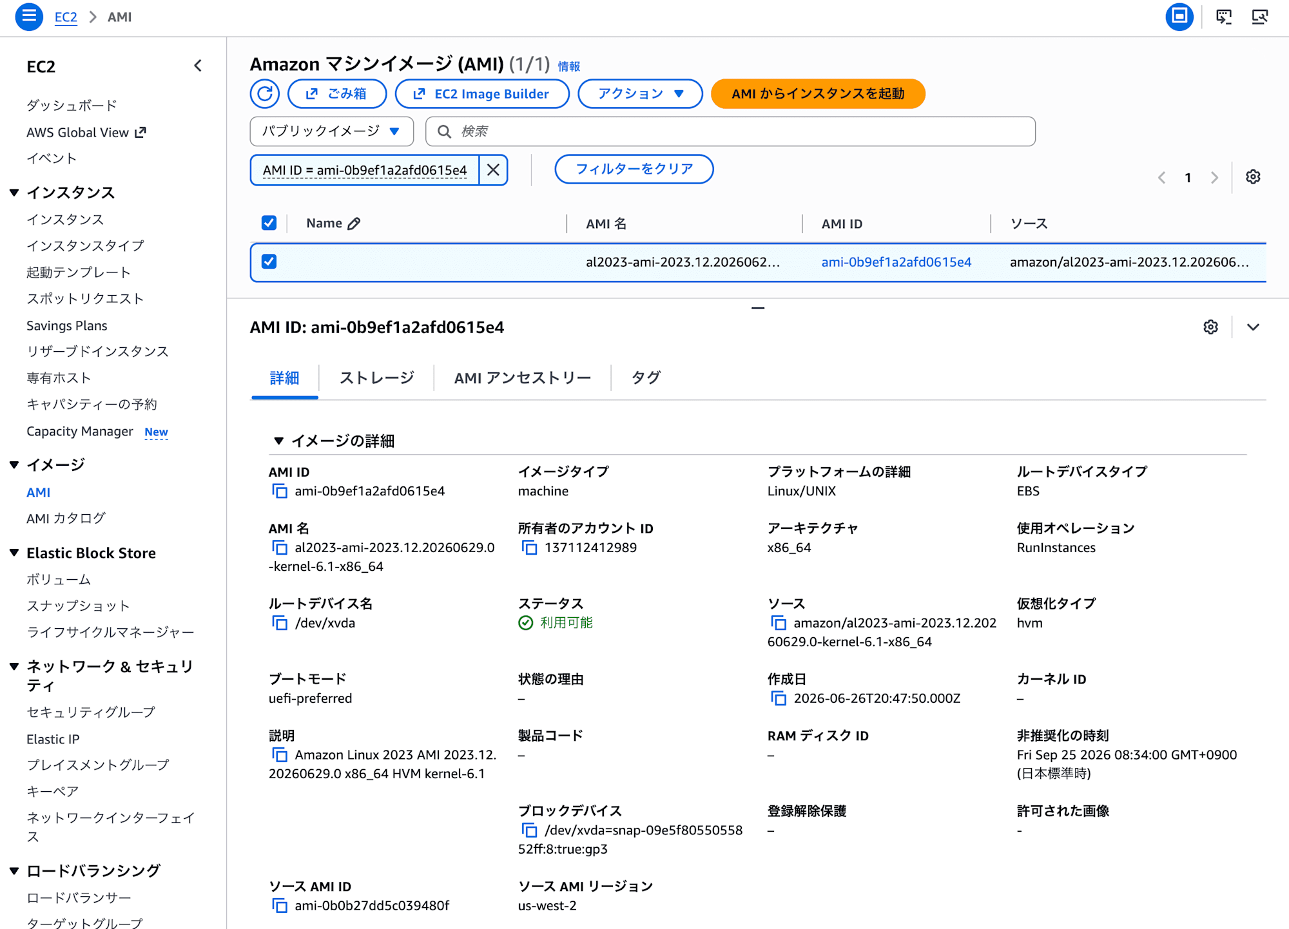Edit Name column pencil icon

point(354,224)
